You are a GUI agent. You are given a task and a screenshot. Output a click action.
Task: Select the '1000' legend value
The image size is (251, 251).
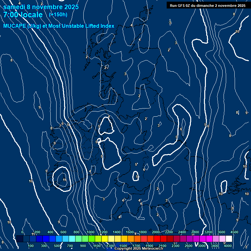[x=91, y=232]
